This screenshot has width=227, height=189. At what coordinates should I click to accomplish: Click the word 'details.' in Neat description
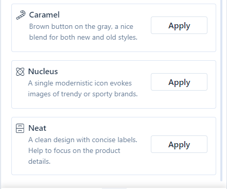pos(39,161)
